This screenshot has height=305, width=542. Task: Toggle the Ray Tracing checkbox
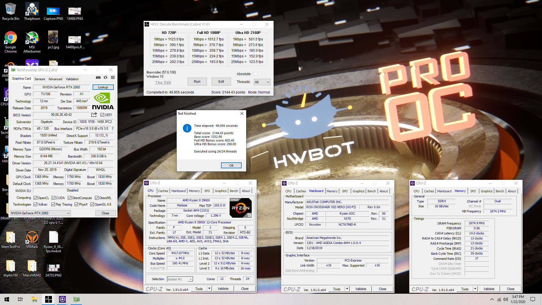[53, 204]
